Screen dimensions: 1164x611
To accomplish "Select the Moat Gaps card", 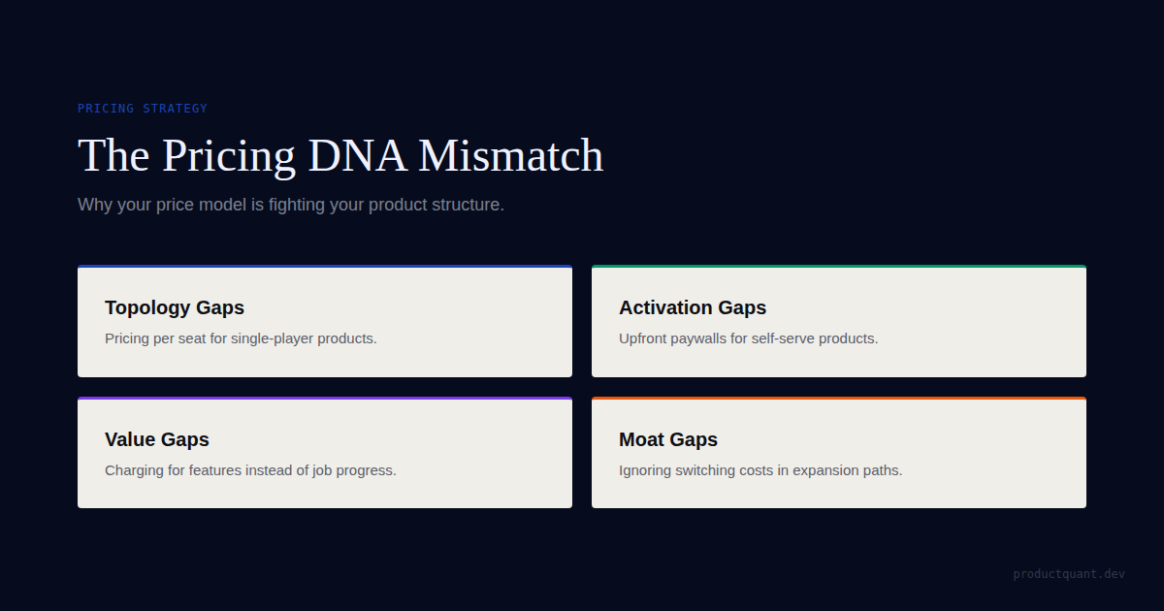I will [x=839, y=453].
